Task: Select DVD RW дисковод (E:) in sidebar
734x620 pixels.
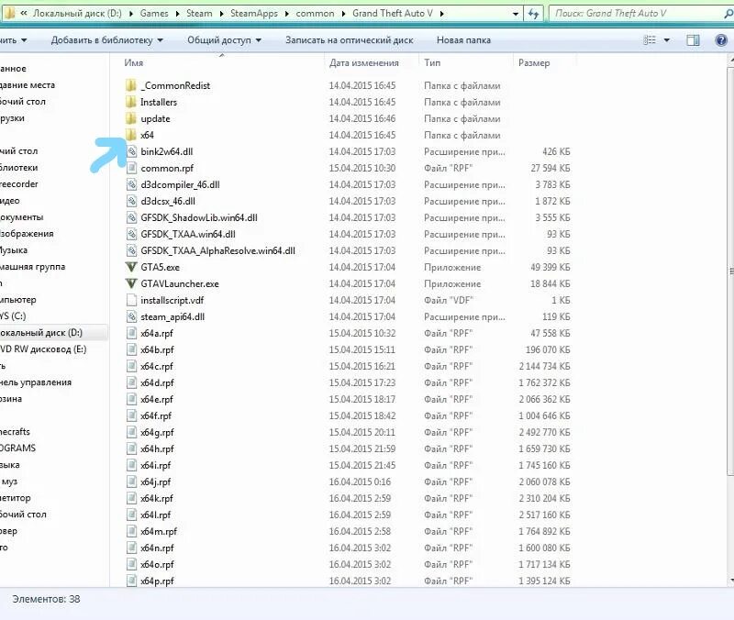Action: pos(43,349)
